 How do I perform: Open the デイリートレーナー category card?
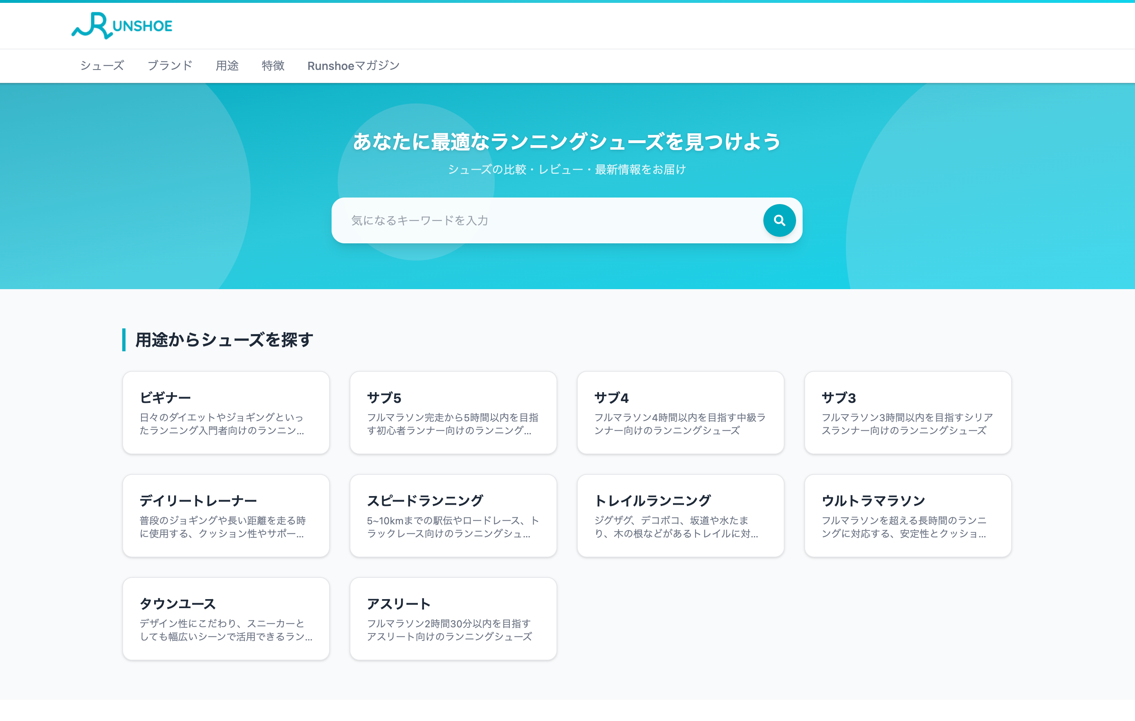tap(226, 515)
